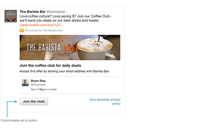Click the @bryansise handle
Screen dimensions: 203x135
(x=38, y=84)
